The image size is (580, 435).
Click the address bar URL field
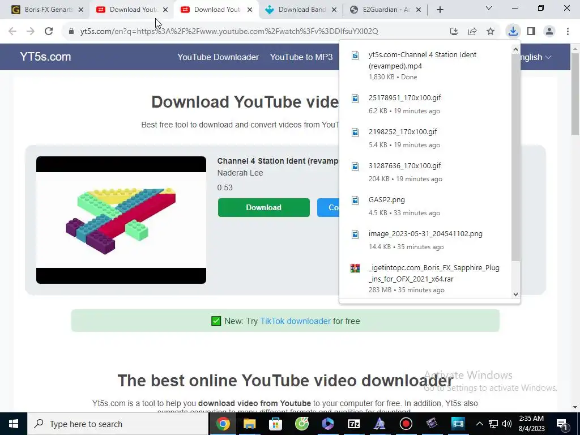(229, 32)
